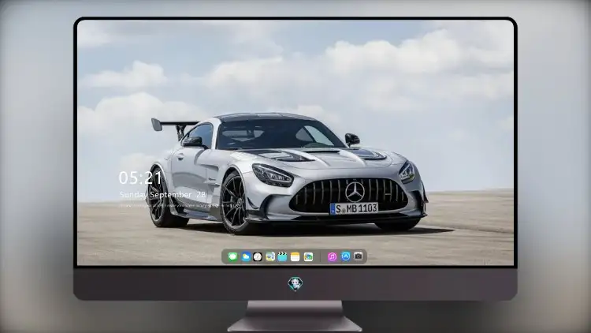Open the Photos gallery icon in dock

click(x=308, y=256)
